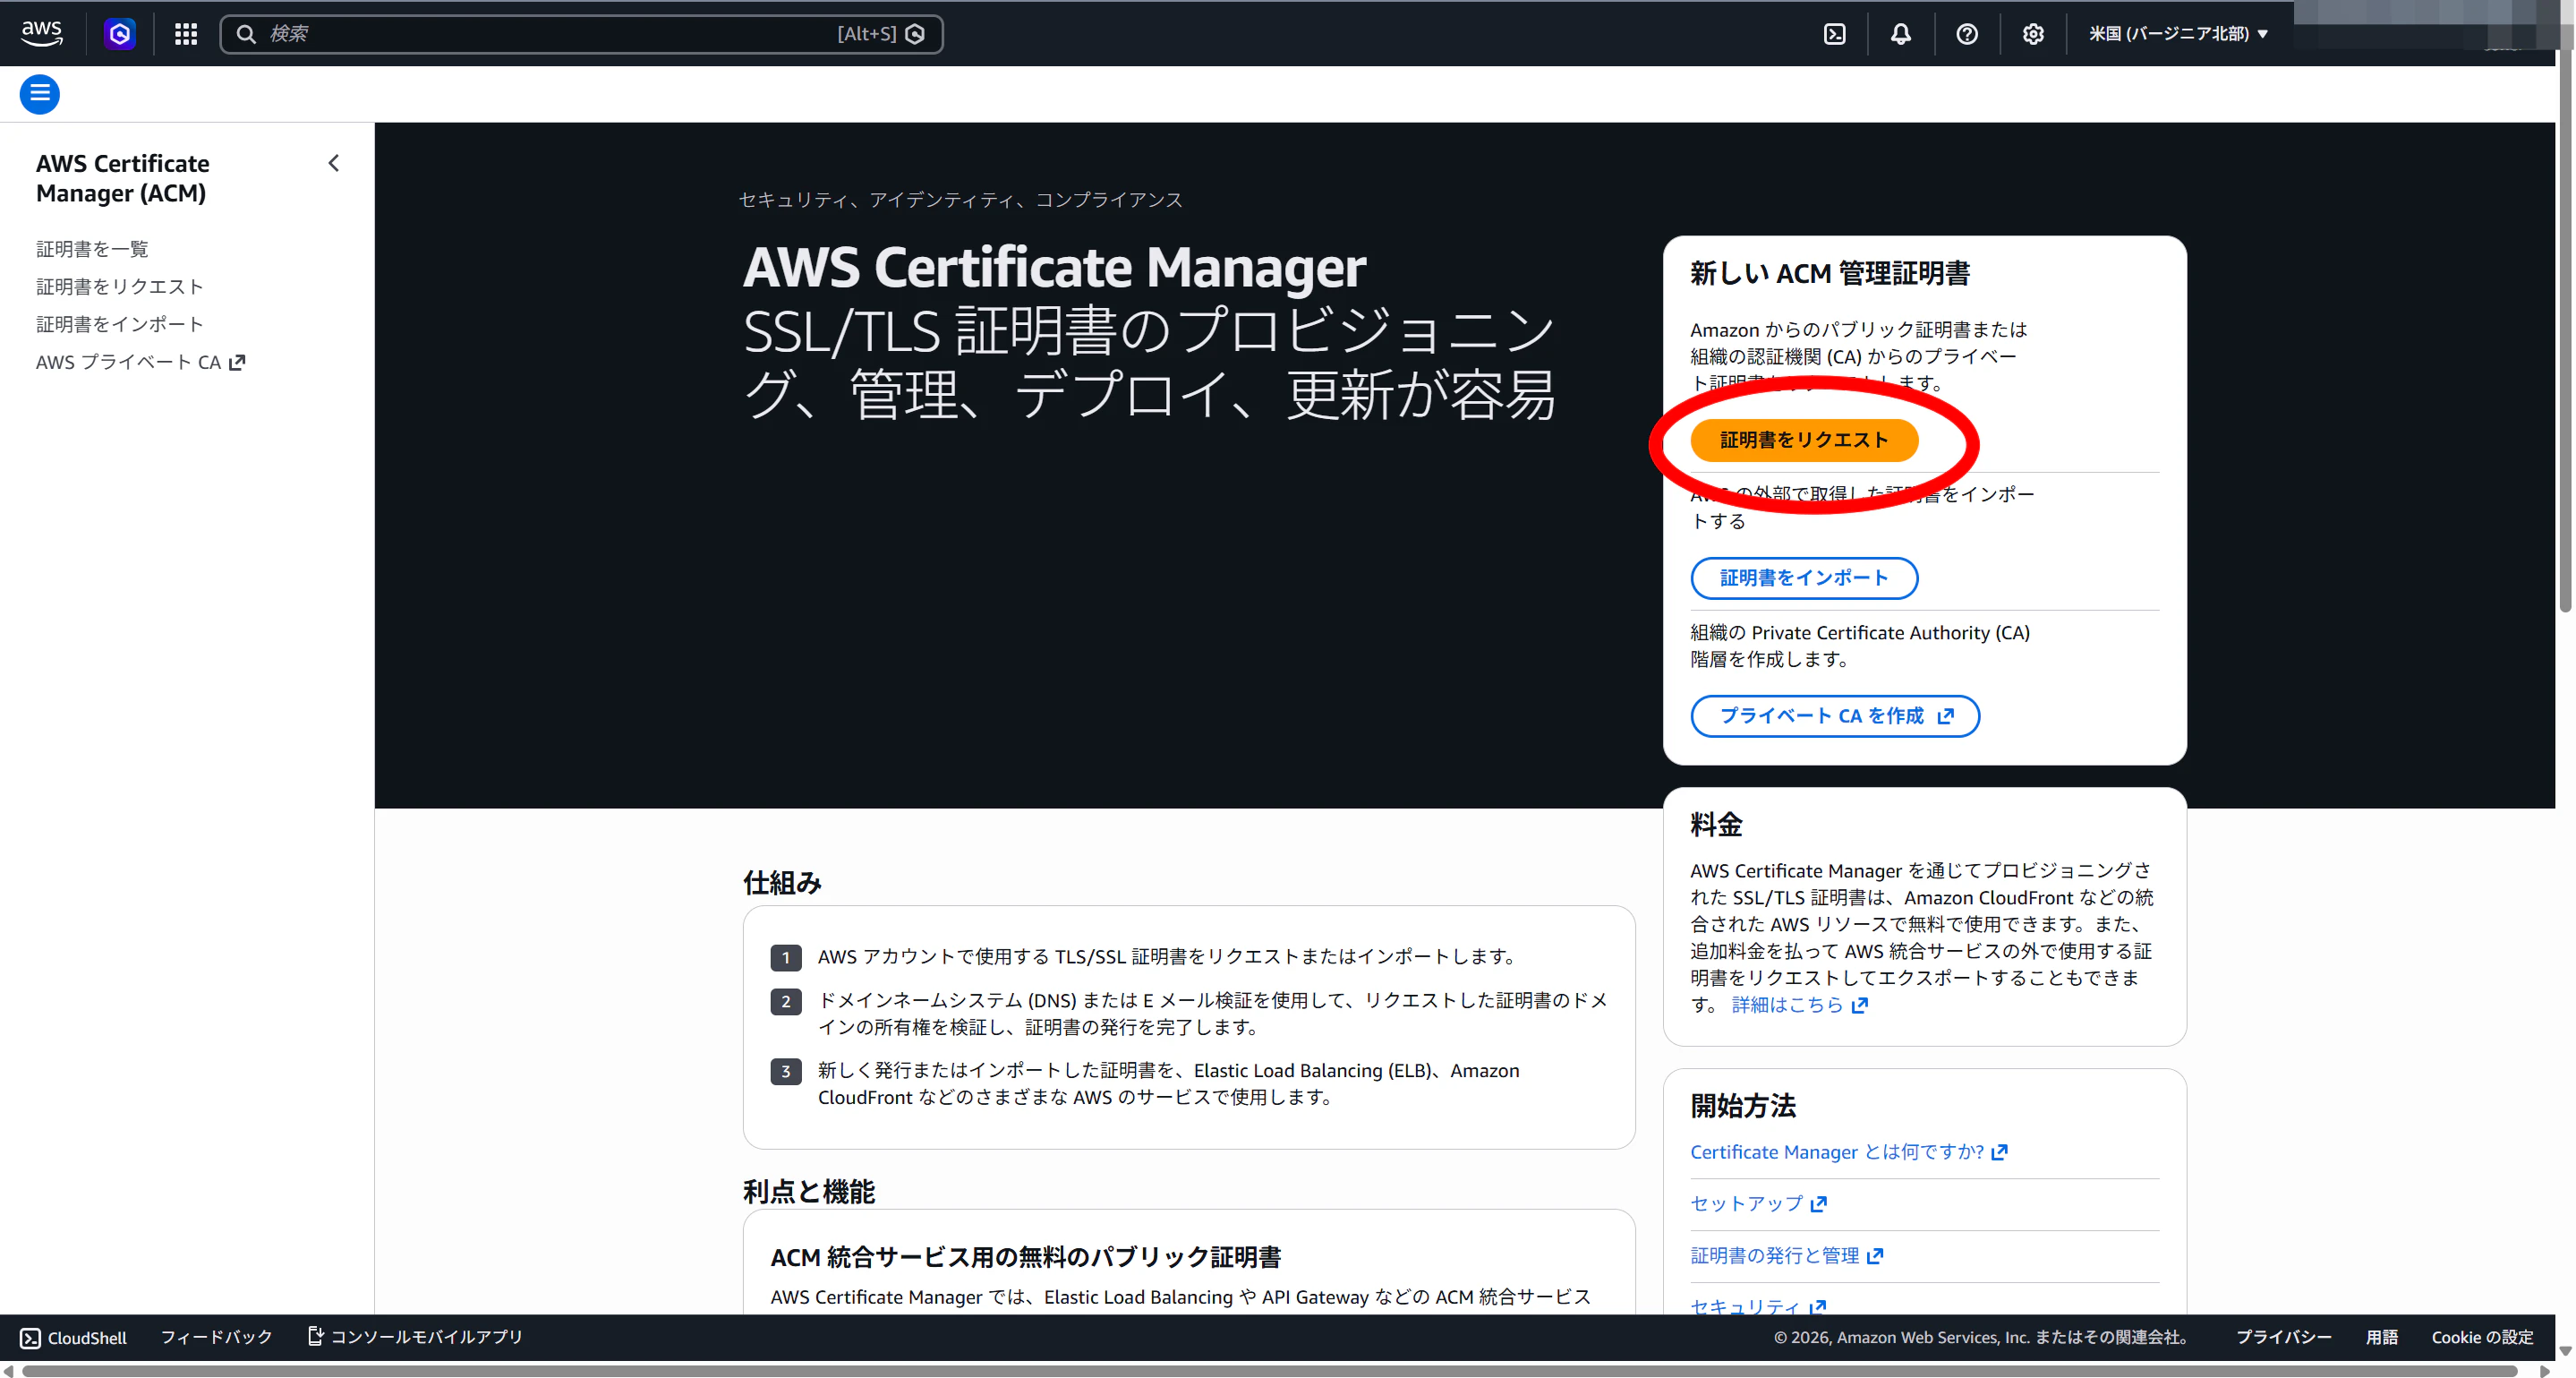Collapse the ACM side navigation panel
Image resolution: width=2576 pixels, height=1378 pixels.
334,163
